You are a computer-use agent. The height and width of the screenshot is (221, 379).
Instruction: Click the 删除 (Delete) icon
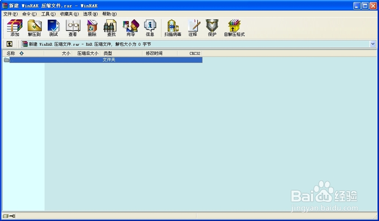click(x=92, y=28)
